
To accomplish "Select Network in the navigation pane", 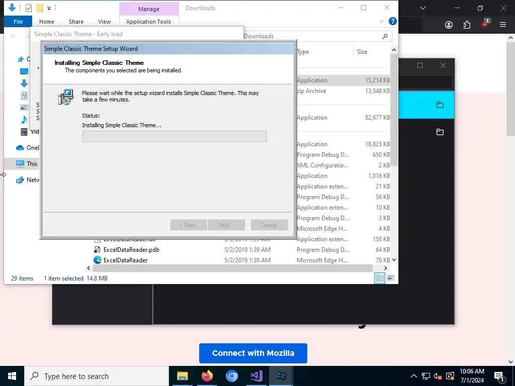I will pyautogui.click(x=28, y=179).
